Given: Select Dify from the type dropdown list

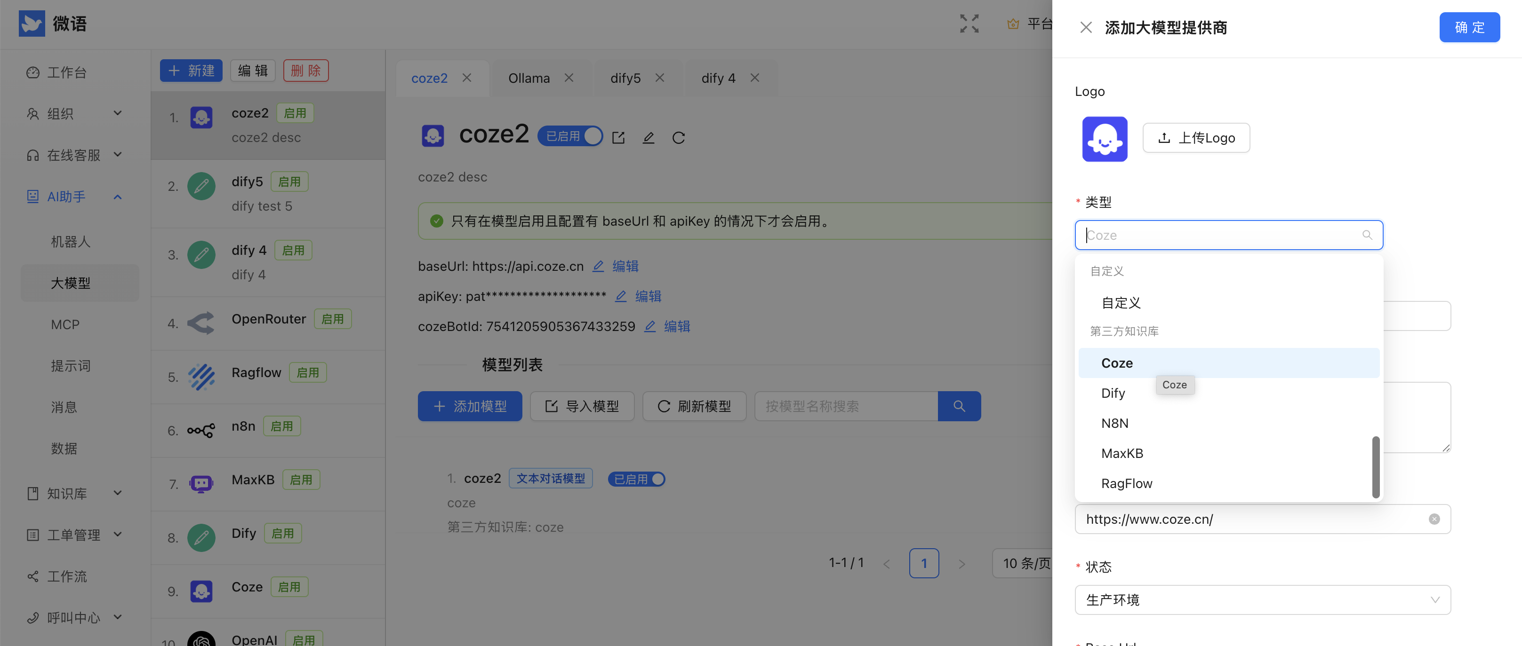Looking at the screenshot, I should click(x=1113, y=393).
